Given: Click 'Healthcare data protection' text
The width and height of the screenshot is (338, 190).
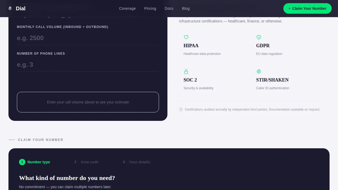Looking at the screenshot, I should click(202, 54).
